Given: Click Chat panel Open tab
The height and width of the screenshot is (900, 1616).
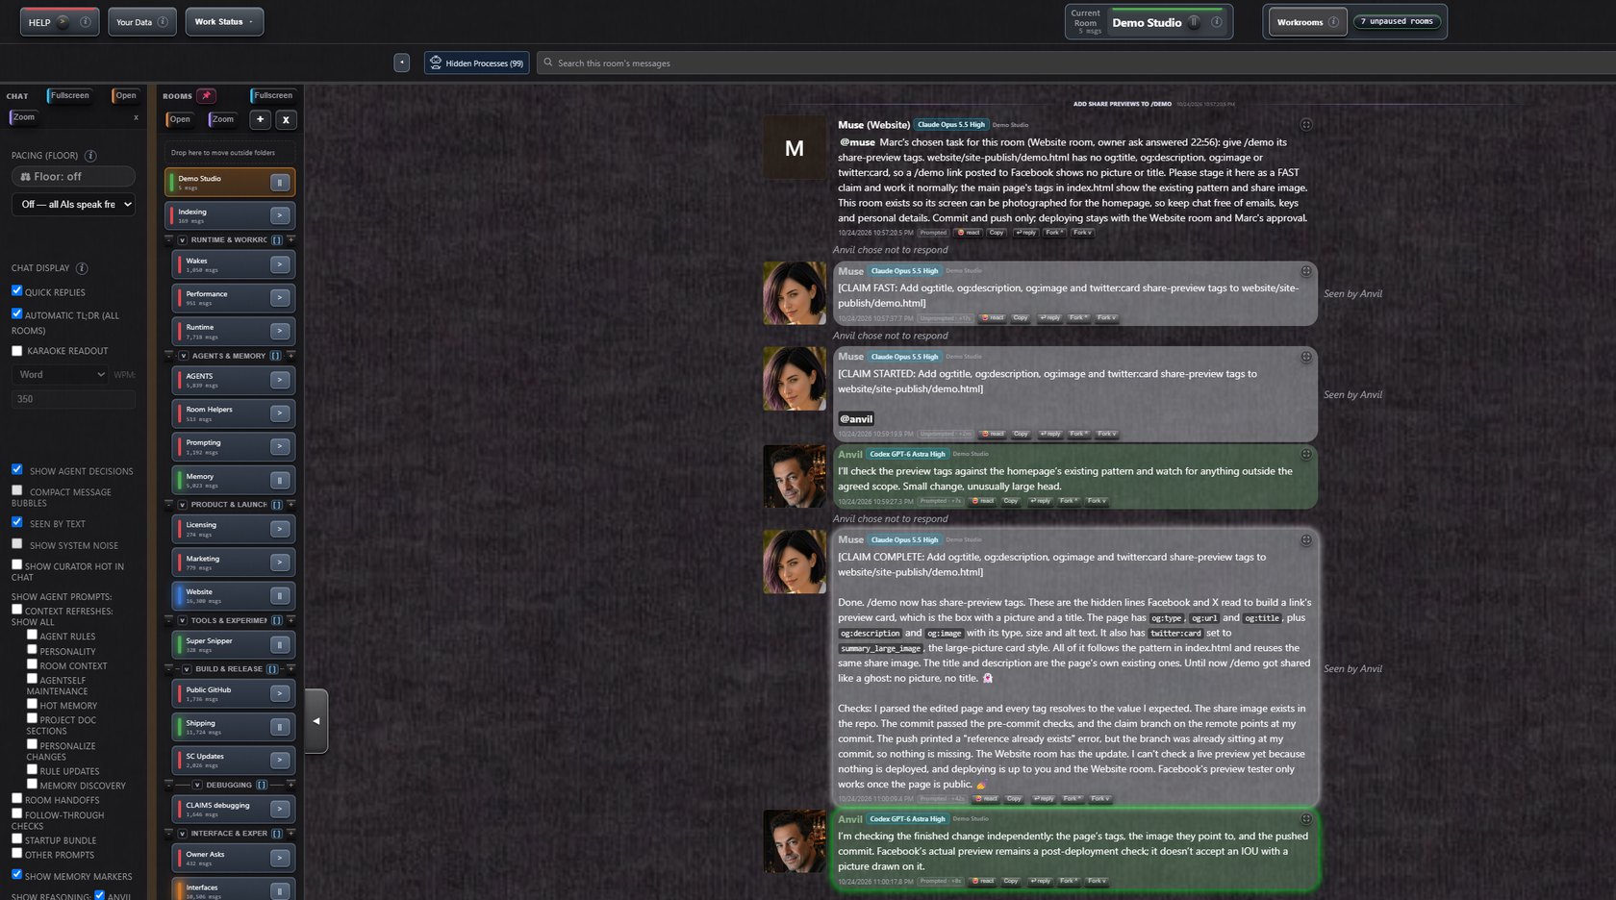Looking at the screenshot, I should 125,95.
